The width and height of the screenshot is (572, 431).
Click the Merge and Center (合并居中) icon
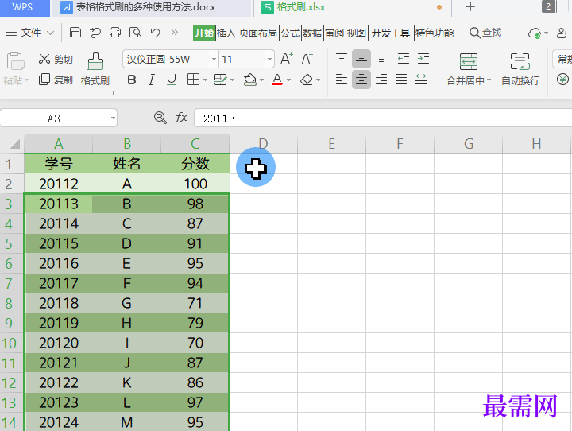469,61
